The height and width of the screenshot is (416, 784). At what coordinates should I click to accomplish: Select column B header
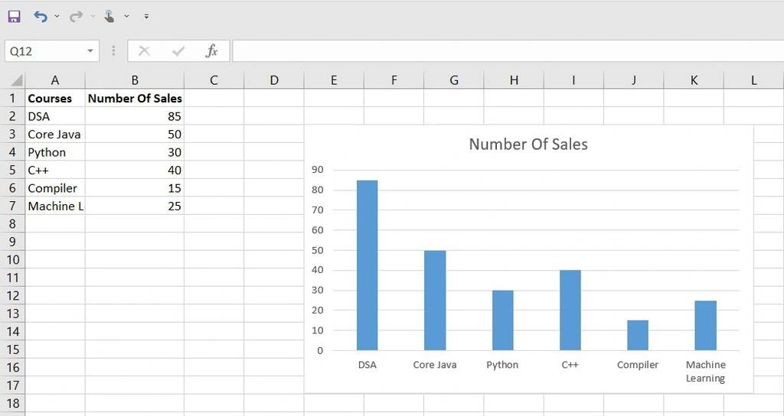[x=135, y=80]
